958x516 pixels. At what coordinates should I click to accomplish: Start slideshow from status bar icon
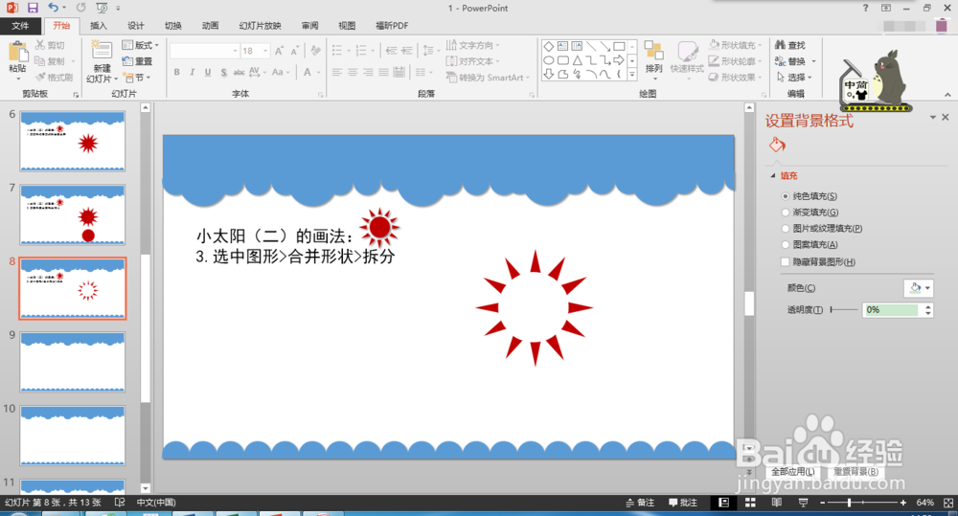click(803, 503)
